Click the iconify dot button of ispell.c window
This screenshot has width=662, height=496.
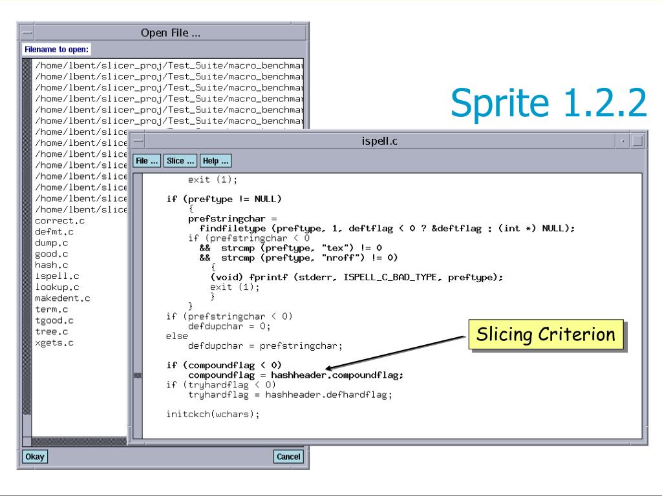623,141
